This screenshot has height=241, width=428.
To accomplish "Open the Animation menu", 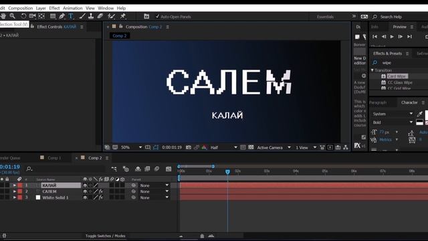I will click(x=73, y=8).
